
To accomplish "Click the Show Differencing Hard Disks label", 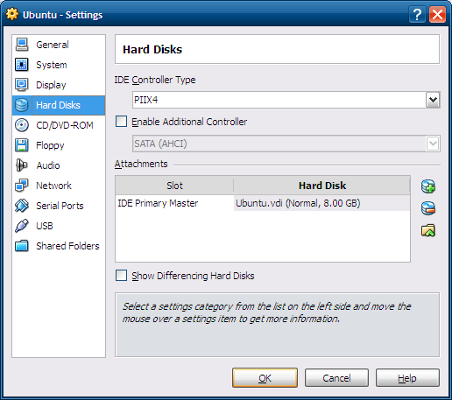I will [x=193, y=276].
